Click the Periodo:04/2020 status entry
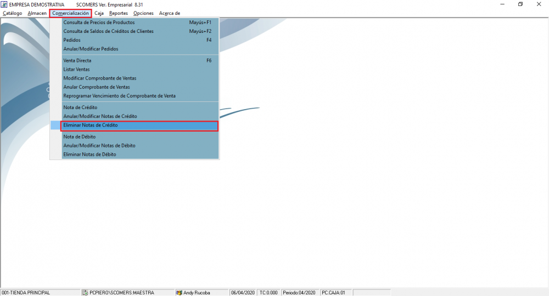The image size is (549, 296). (x=299, y=293)
